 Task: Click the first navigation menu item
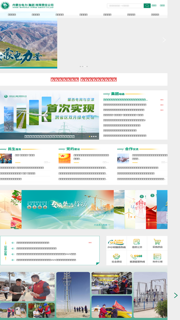(12, 15)
